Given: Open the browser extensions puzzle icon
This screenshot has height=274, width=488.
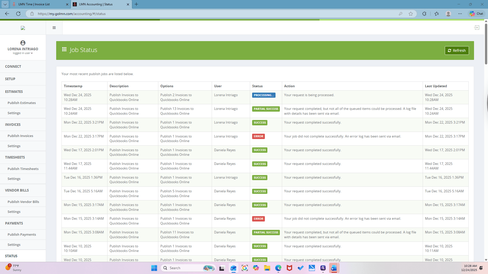Looking at the screenshot, I should click(x=424, y=14).
